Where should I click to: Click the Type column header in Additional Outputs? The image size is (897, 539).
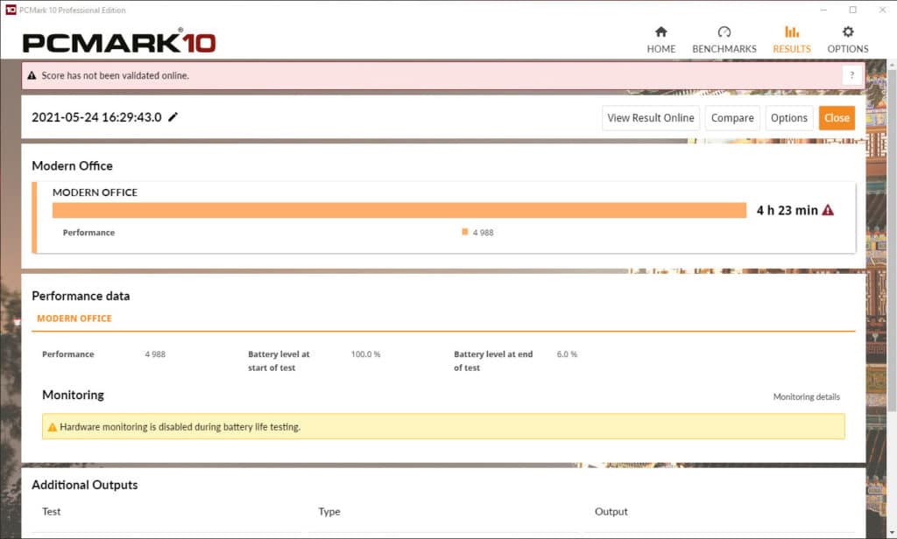[329, 512]
